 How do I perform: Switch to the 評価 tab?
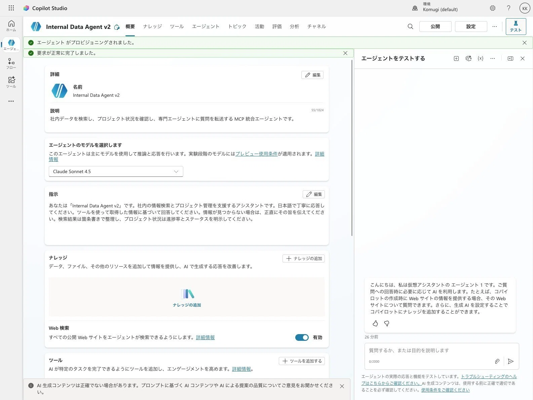pyautogui.click(x=277, y=27)
